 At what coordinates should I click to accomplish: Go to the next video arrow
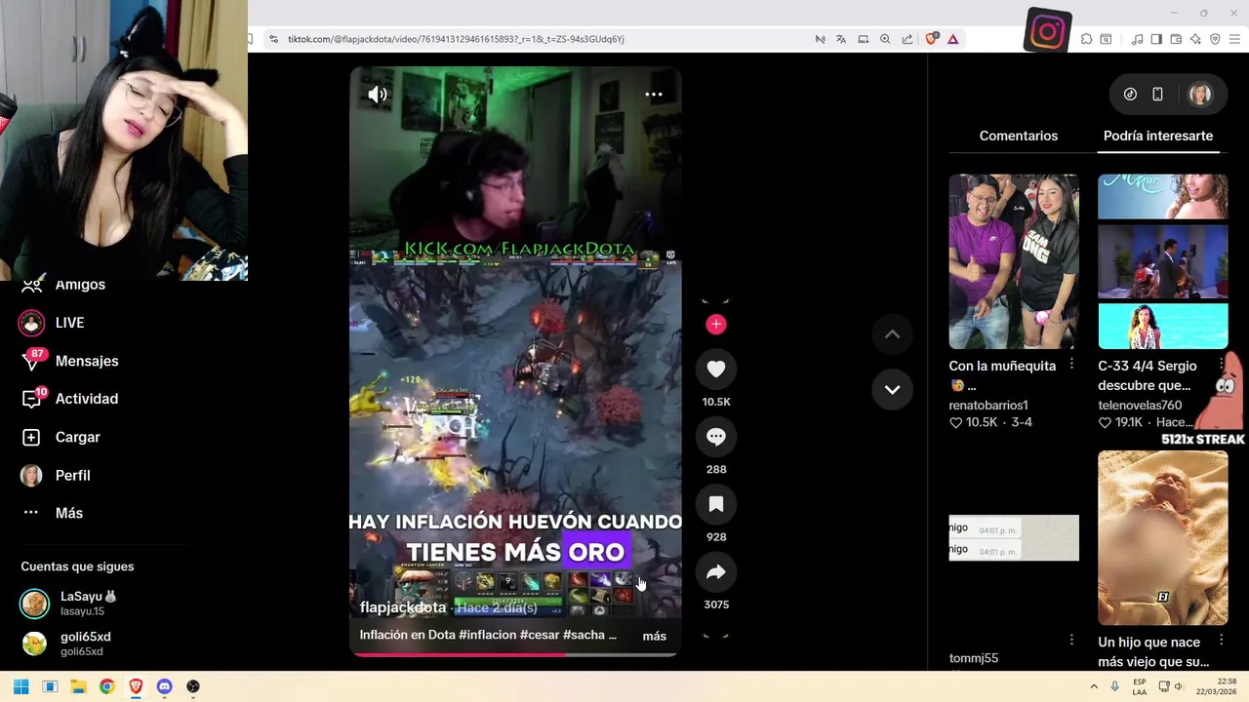click(892, 389)
